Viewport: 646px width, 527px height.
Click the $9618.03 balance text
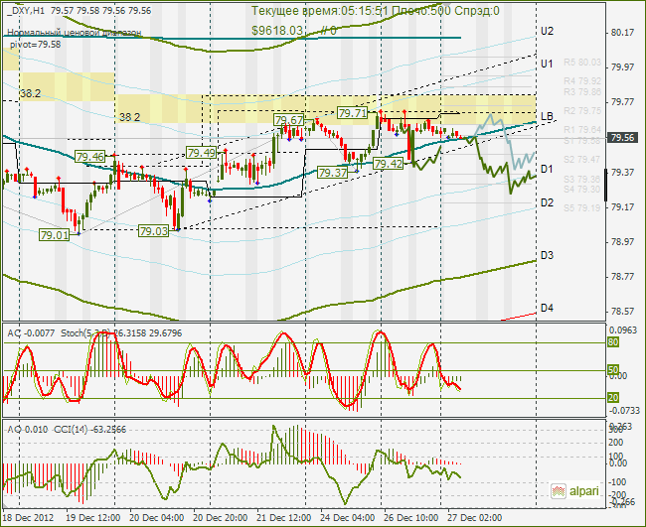pyautogui.click(x=277, y=31)
